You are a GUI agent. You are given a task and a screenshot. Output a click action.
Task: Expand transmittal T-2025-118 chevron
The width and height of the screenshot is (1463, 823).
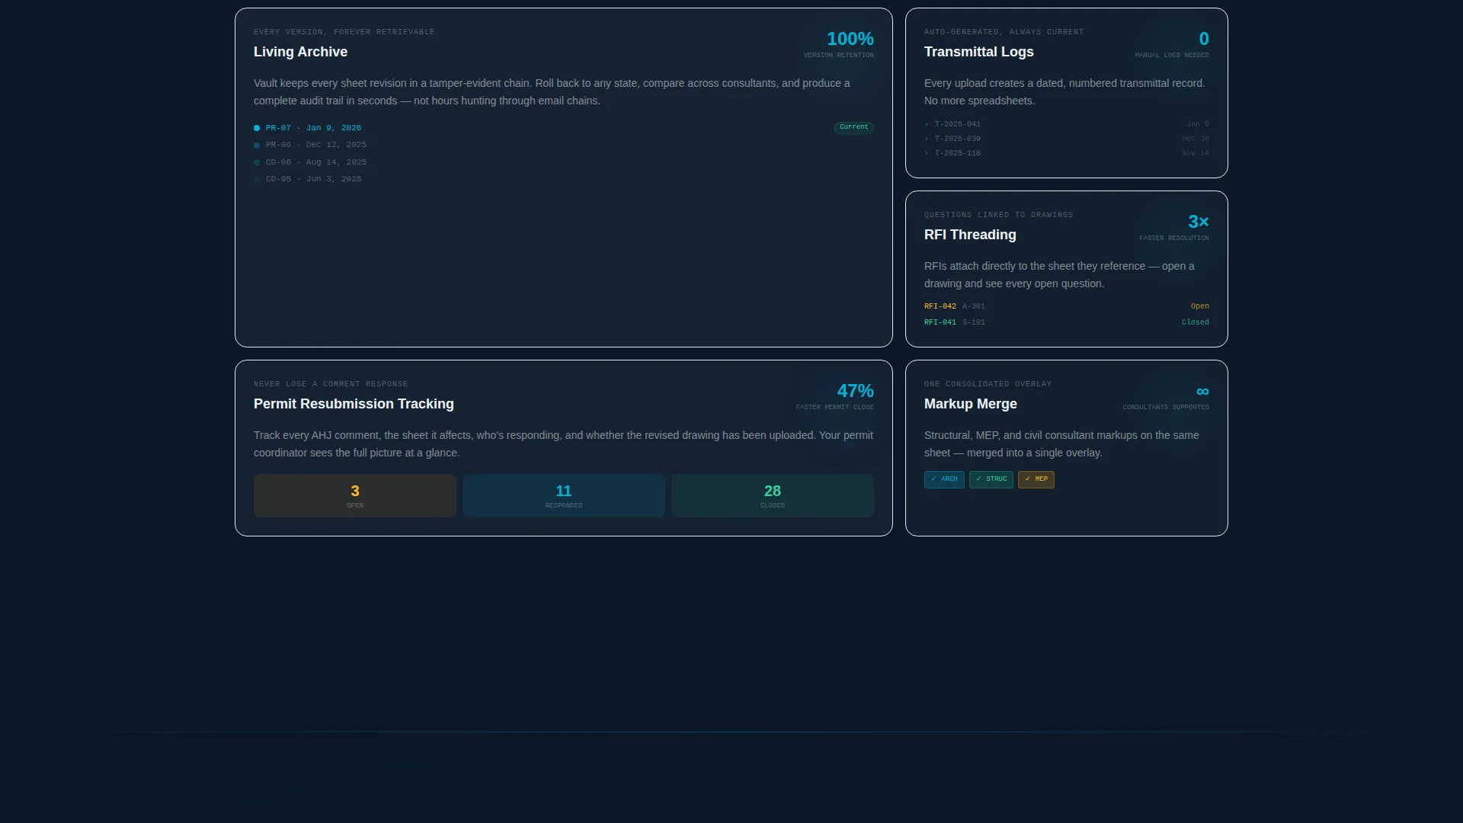click(927, 153)
